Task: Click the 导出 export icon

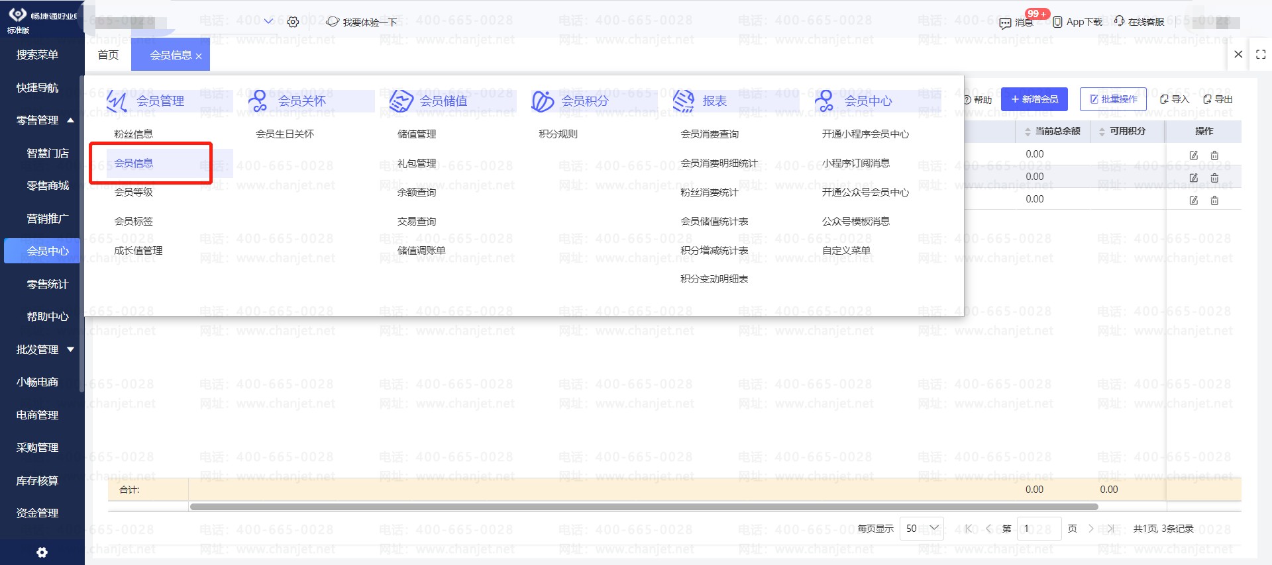Action: pyautogui.click(x=1208, y=99)
